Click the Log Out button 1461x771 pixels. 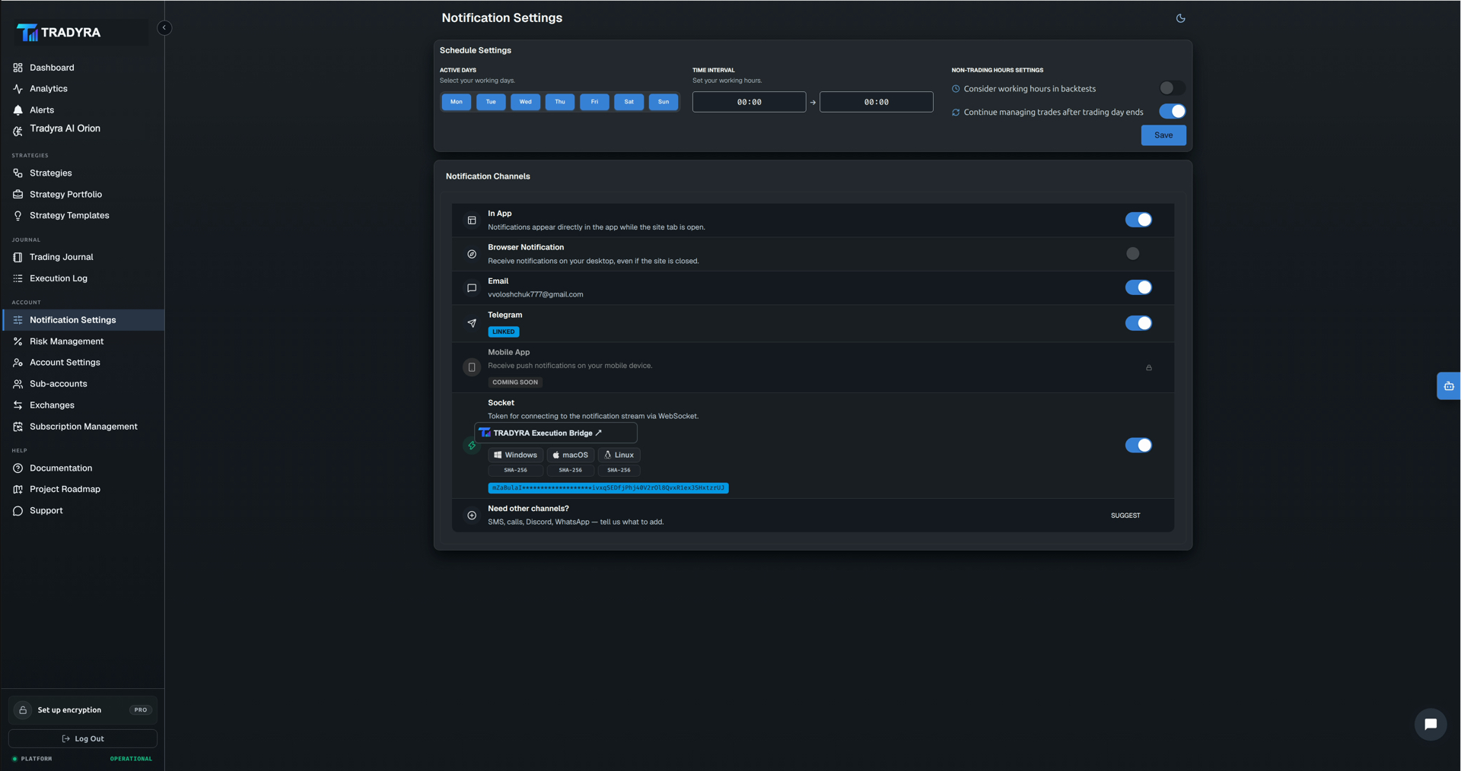coord(83,738)
